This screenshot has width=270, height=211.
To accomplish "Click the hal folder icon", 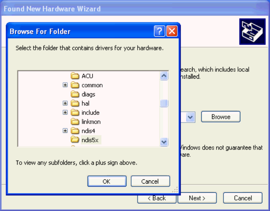I will (x=75, y=103).
